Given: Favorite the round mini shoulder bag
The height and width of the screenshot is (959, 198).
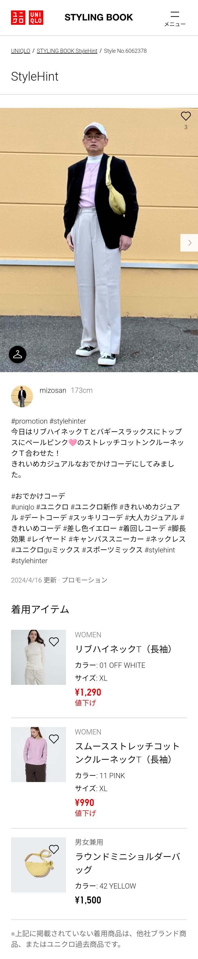Looking at the screenshot, I should click(54, 849).
